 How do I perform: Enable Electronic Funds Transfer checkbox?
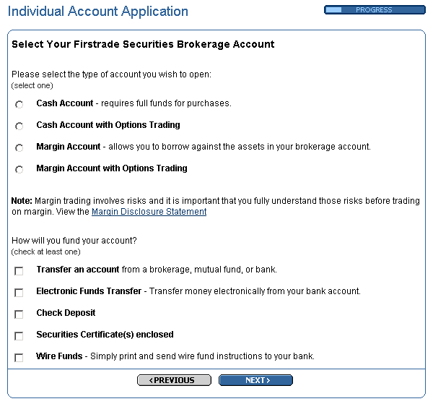pyautogui.click(x=19, y=293)
